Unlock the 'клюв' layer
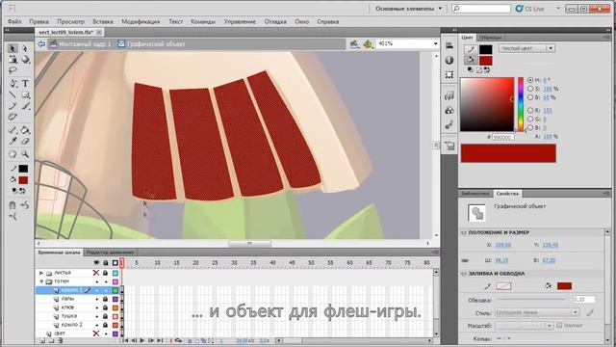The image size is (616, 347). coord(105,307)
